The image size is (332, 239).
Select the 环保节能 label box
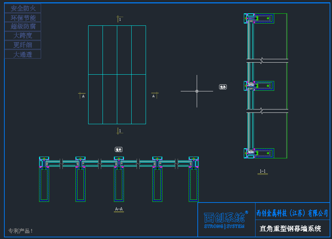pos(23,18)
